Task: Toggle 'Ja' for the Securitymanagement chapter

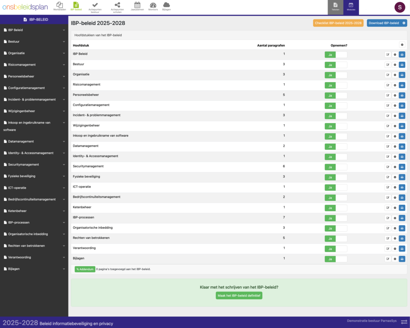Action: pos(330,167)
